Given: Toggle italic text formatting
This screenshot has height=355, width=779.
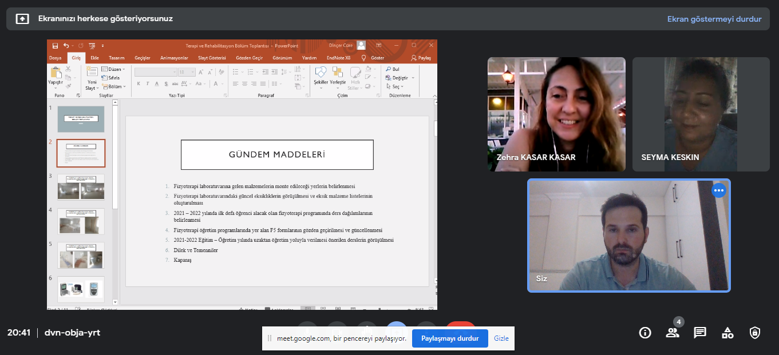Looking at the screenshot, I should click(x=148, y=83).
